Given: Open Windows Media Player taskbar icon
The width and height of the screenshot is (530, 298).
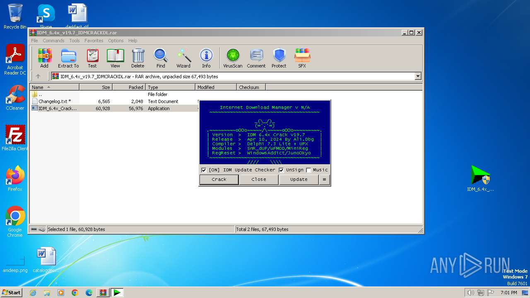Looking at the screenshot, I should click(61, 293).
